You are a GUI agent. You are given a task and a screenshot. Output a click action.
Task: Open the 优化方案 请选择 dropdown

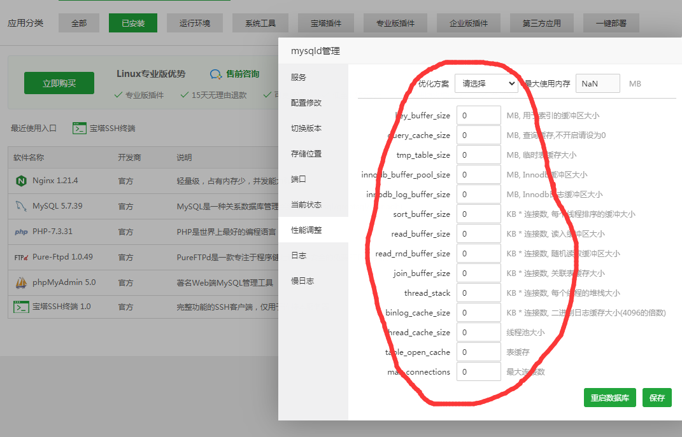(x=487, y=83)
